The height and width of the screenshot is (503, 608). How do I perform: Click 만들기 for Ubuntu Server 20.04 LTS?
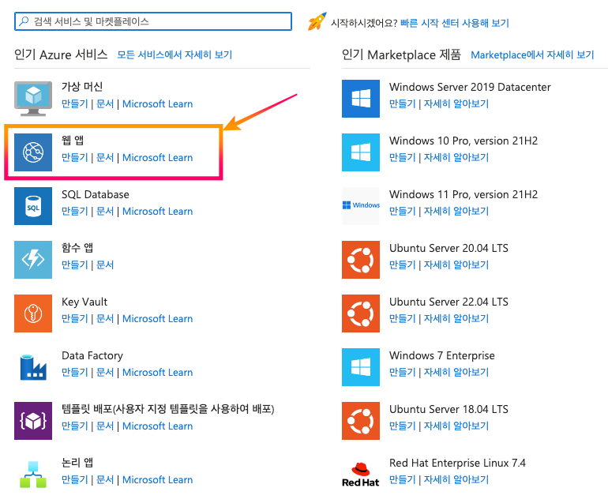(x=403, y=265)
